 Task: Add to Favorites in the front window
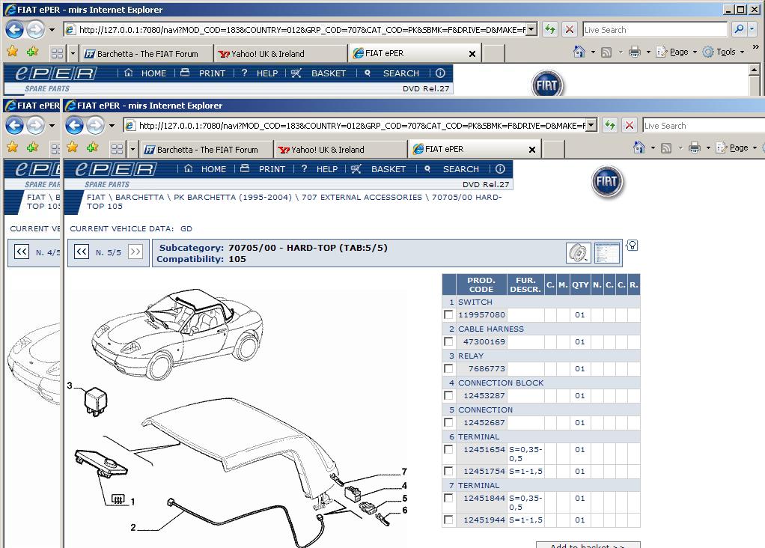point(92,147)
